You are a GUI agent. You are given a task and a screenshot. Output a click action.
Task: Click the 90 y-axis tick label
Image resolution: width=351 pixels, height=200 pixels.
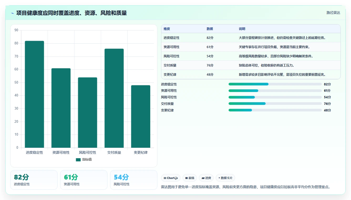click(17, 30)
